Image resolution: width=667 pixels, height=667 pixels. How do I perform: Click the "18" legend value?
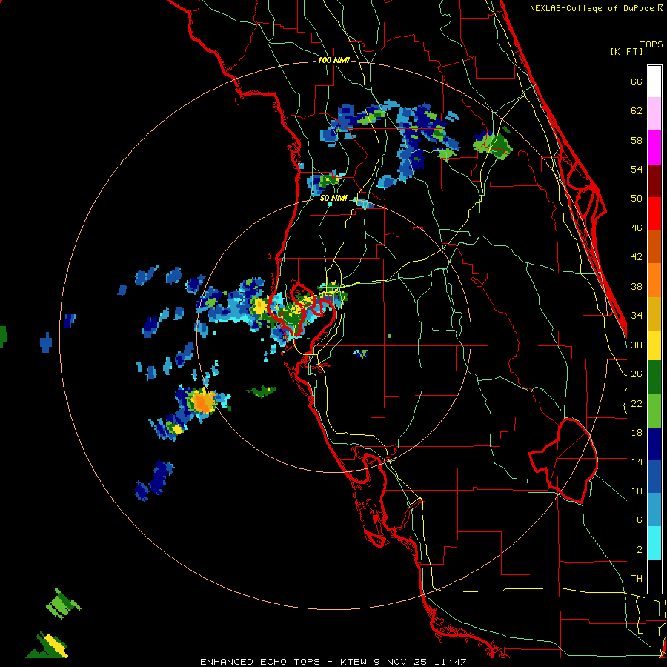[637, 433]
